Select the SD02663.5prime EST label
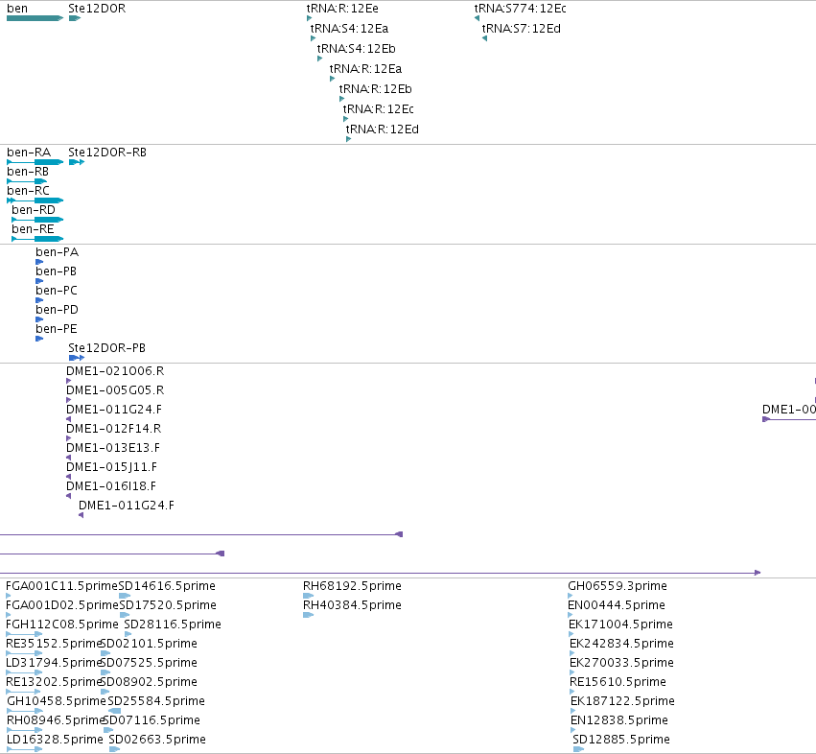 tap(157, 740)
